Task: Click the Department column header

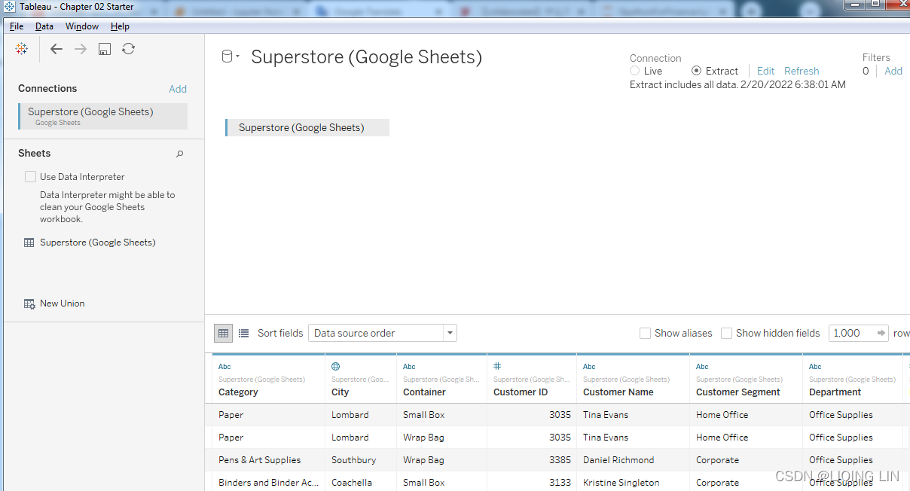Action: click(853, 379)
